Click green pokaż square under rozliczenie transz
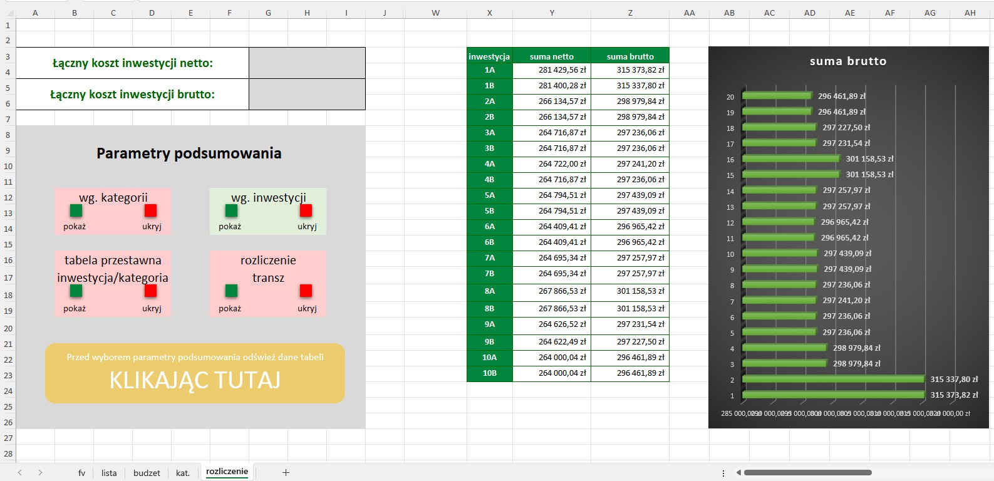The width and height of the screenshot is (994, 481). tap(231, 291)
